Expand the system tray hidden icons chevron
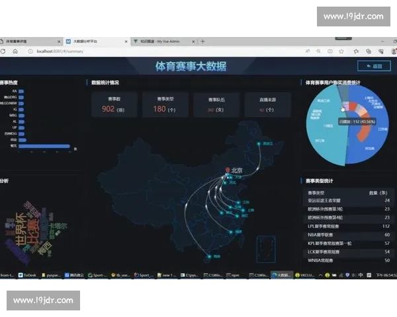This screenshot has height=317, width=397. pos(320,275)
